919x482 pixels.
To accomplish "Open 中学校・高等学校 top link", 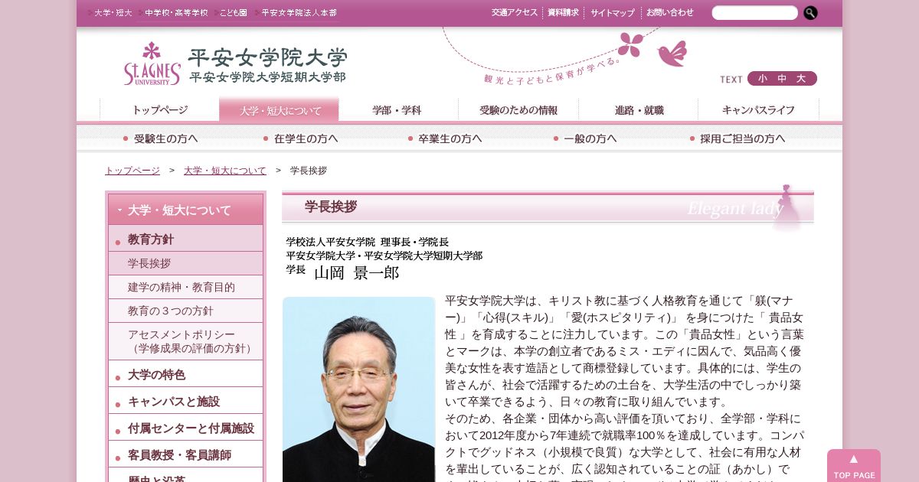I will [176, 12].
